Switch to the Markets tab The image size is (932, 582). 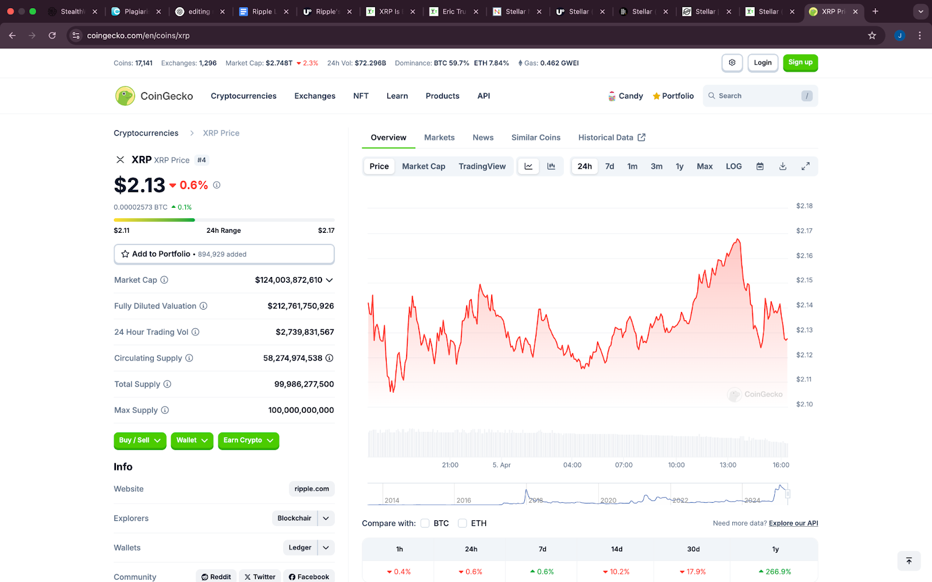439,137
